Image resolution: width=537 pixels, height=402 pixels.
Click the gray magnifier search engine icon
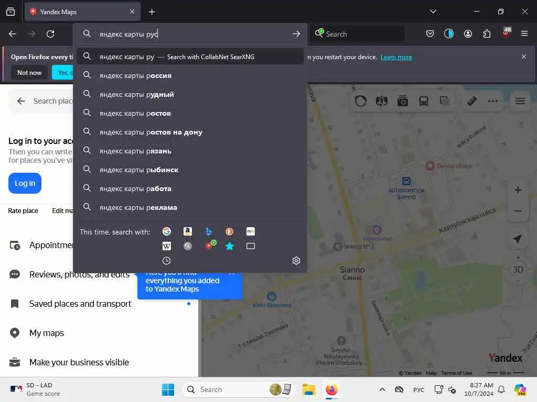187,246
